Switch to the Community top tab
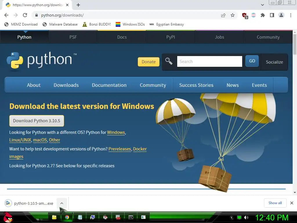The height and width of the screenshot is (223, 297). (268, 37)
